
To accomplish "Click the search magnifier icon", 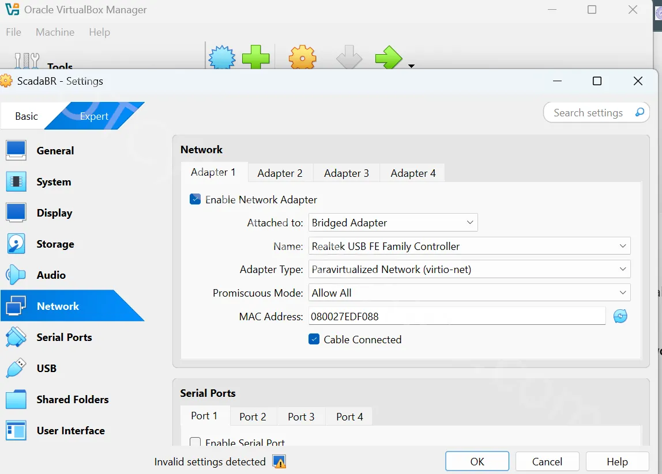I will tap(639, 112).
